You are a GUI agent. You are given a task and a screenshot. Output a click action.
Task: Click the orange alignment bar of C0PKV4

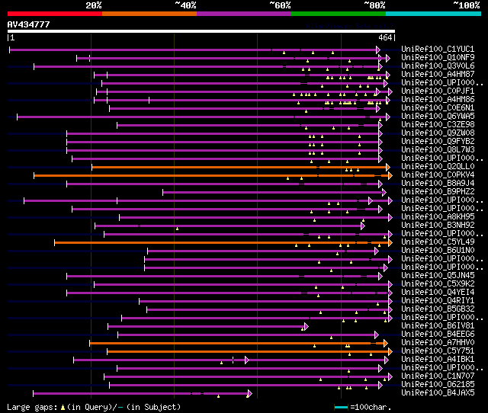point(213,176)
